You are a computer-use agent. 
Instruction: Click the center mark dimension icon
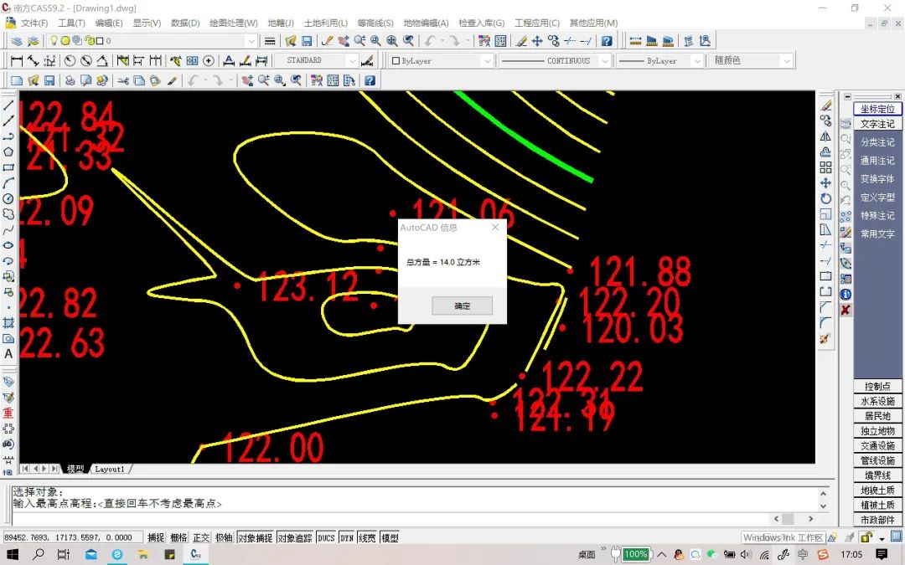click(209, 60)
